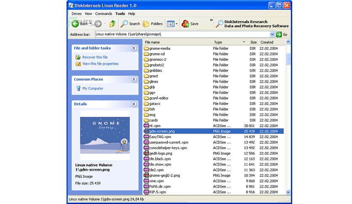Click the Save toolbar icon
Screen dimensions: 352x204
point(185,24)
